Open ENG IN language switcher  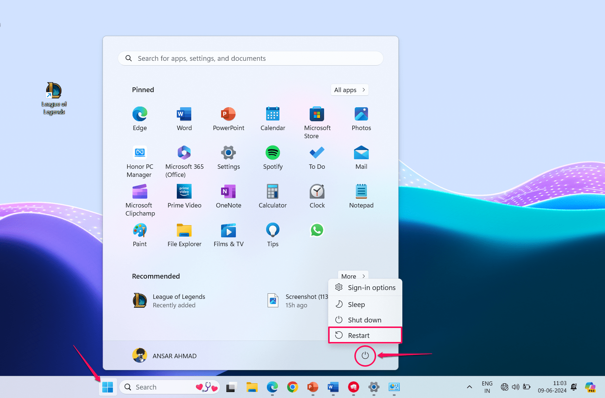point(487,387)
